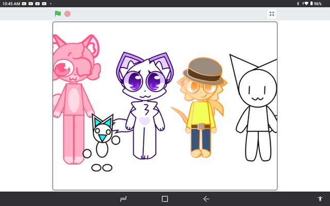Click the orange cat wearing a hat

pos(200,107)
